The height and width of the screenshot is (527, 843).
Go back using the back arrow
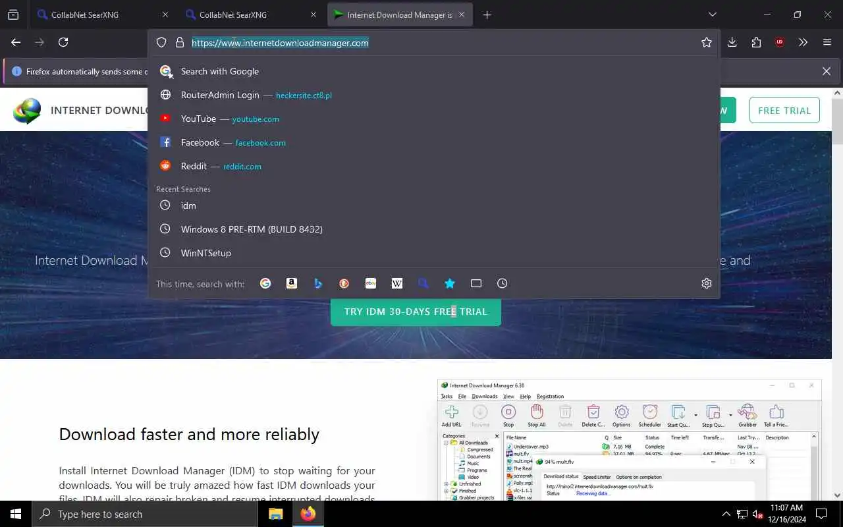(16, 42)
